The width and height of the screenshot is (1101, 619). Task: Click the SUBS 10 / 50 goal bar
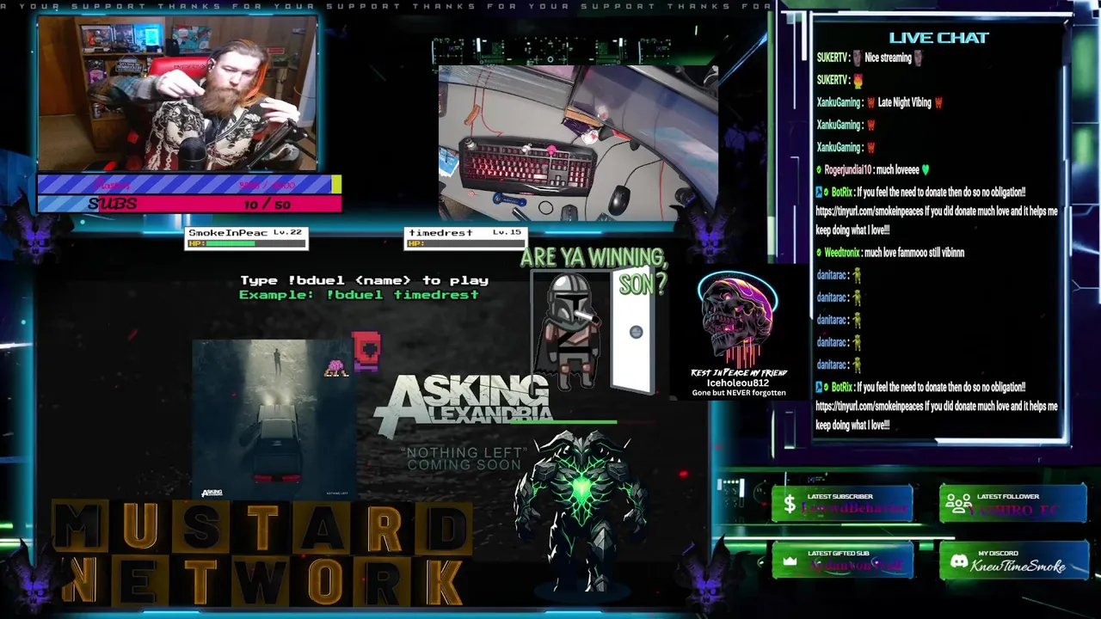coord(189,204)
